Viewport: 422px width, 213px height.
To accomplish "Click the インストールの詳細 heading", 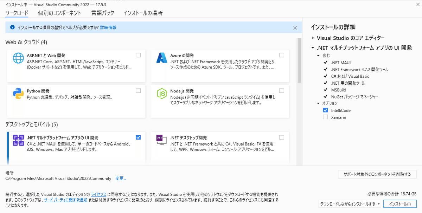I will [x=333, y=27].
